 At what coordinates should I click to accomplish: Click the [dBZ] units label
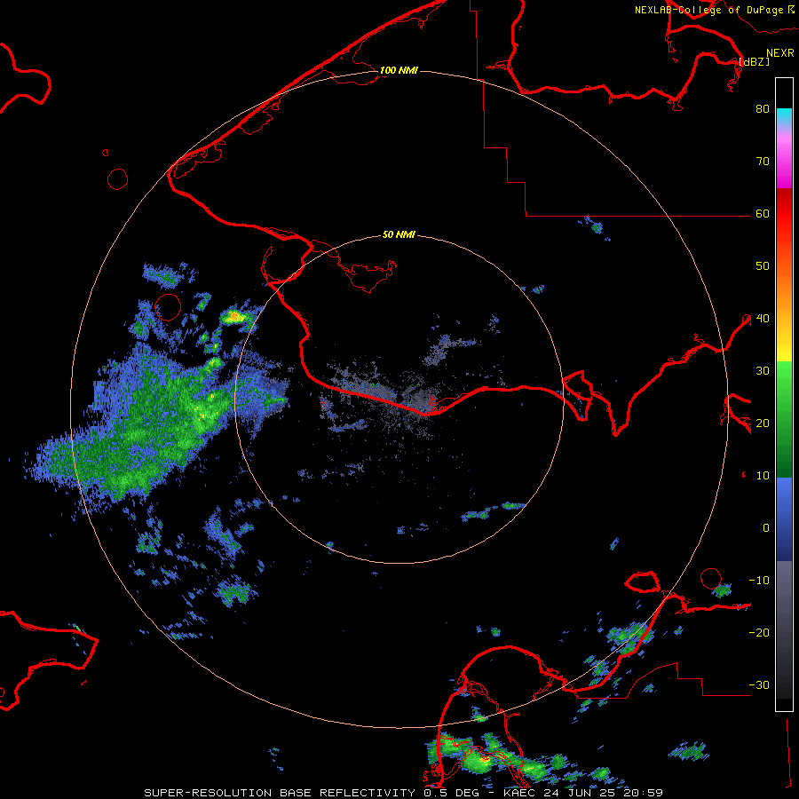click(754, 61)
